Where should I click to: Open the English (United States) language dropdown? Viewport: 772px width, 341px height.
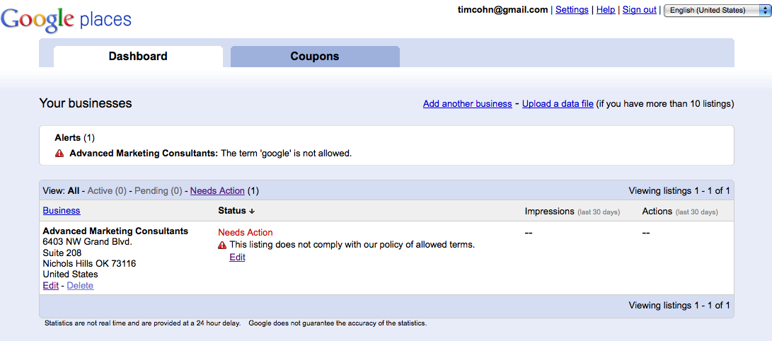tap(715, 10)
